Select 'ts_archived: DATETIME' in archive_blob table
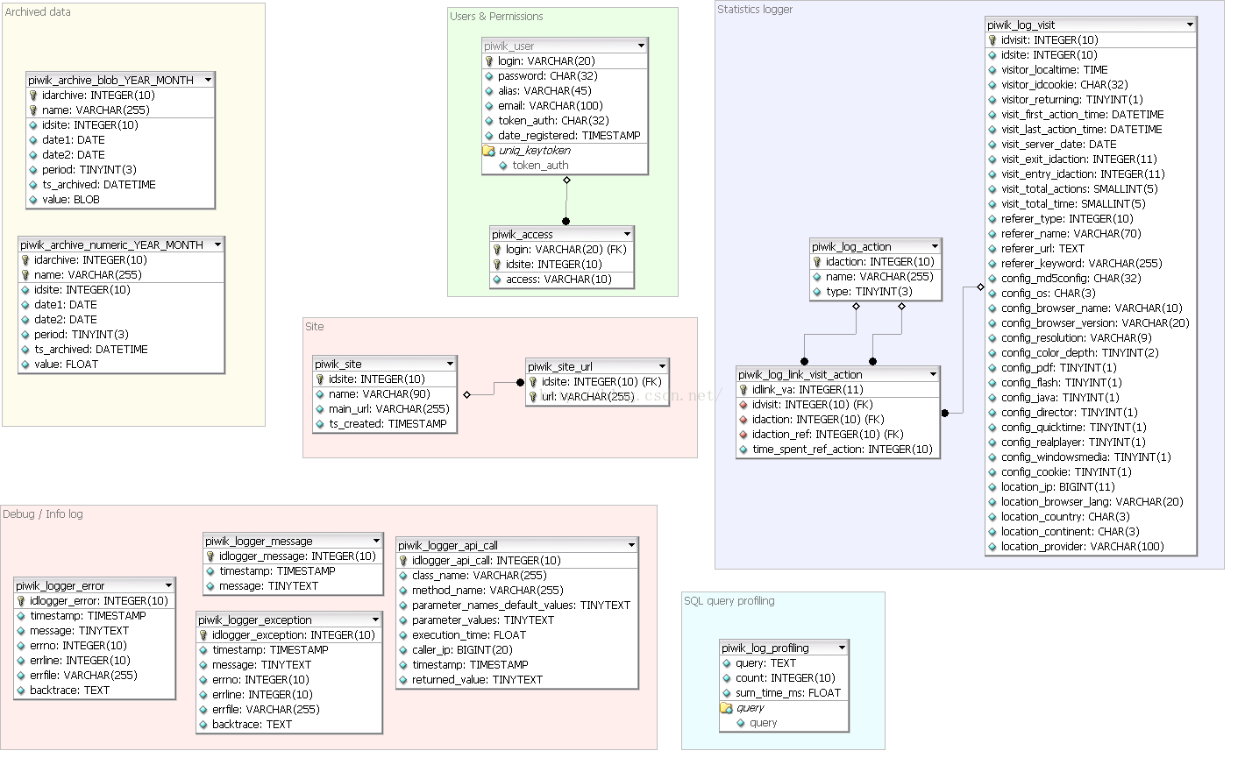 coord(121,185)
